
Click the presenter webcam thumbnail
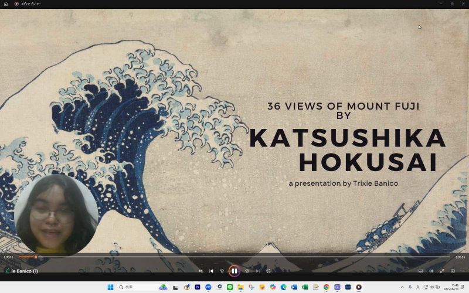[x=56, y=214]
